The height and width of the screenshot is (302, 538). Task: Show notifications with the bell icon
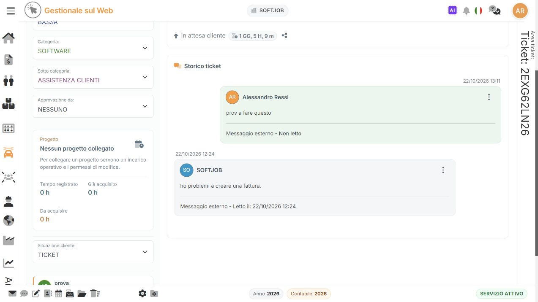(x=466, y=11)
